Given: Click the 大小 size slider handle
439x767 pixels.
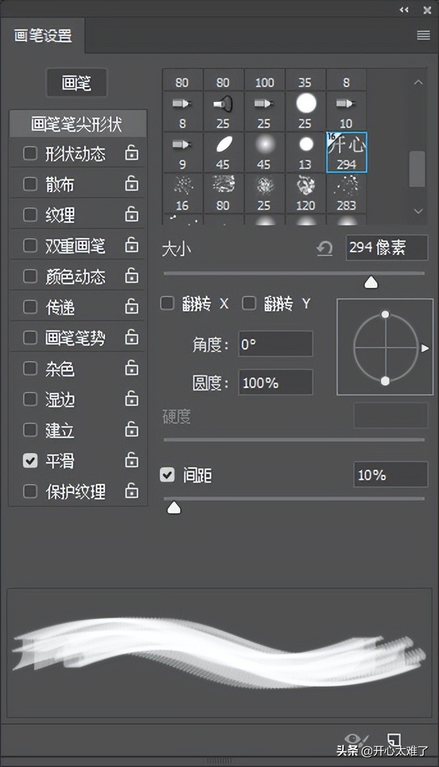Looking at the screenshot, I should [x=371, y=282].
